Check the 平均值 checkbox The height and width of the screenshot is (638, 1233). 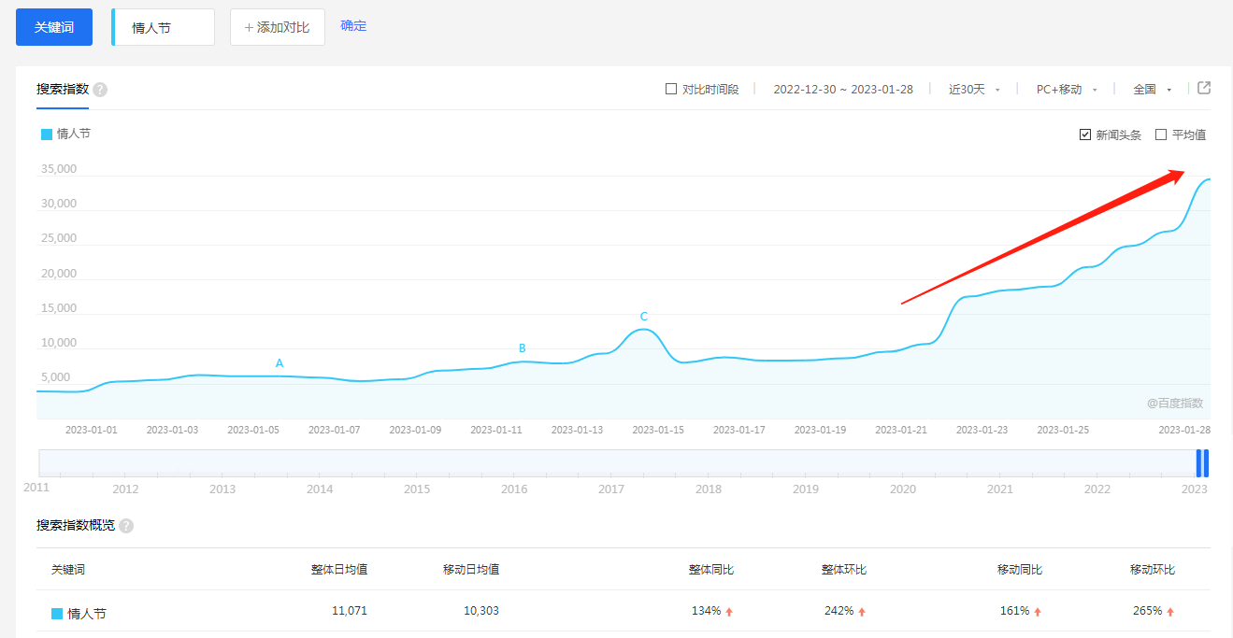pyautogui.click(x=1161, y=135)
